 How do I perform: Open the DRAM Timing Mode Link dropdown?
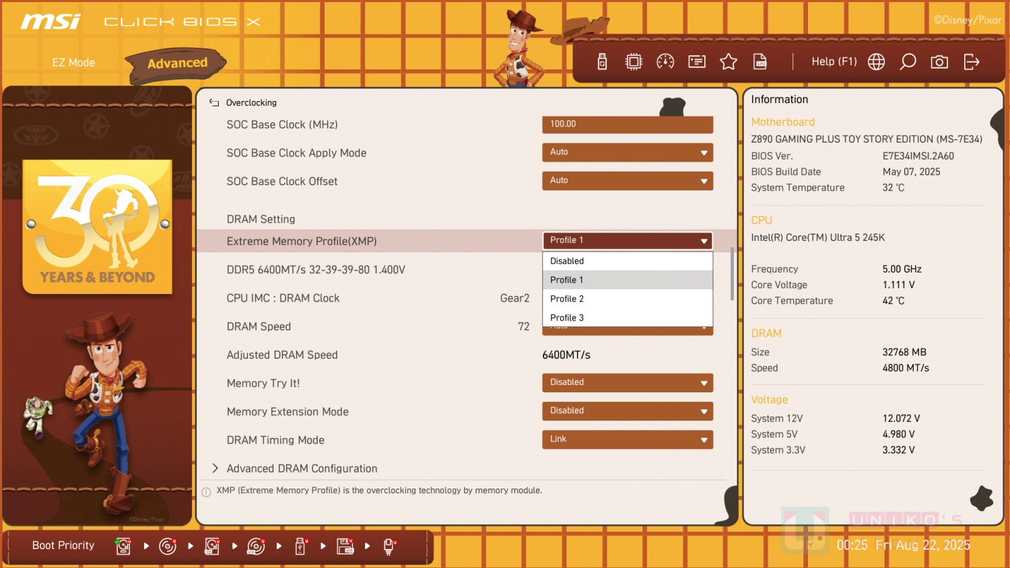point(628,439)
